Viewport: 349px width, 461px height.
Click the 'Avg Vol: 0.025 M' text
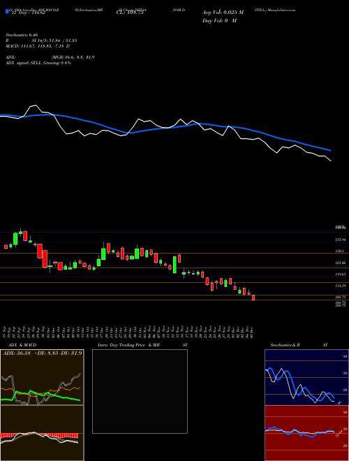tap(223, 13)
